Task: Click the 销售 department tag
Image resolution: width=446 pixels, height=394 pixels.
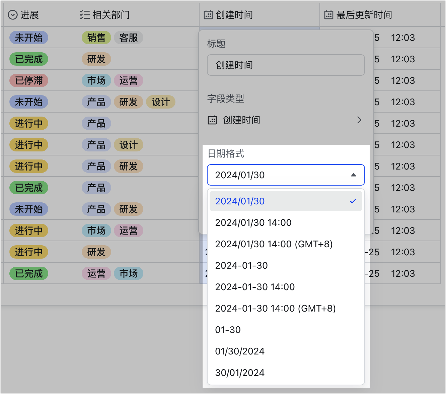Action: [x=96, y=38]
